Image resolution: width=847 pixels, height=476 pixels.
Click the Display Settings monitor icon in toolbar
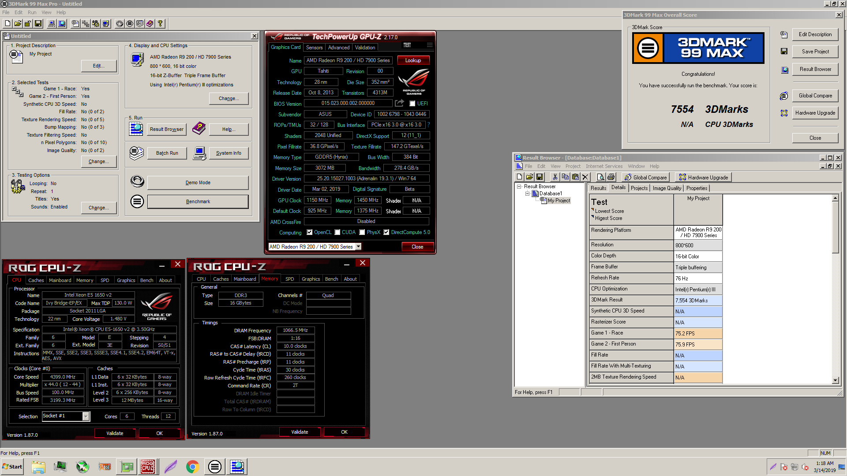[106, 24]
